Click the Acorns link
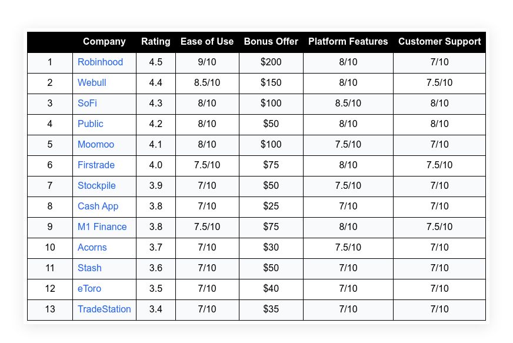Image resolution: width=513 pixels, height=343 pixels. (92, 248)
